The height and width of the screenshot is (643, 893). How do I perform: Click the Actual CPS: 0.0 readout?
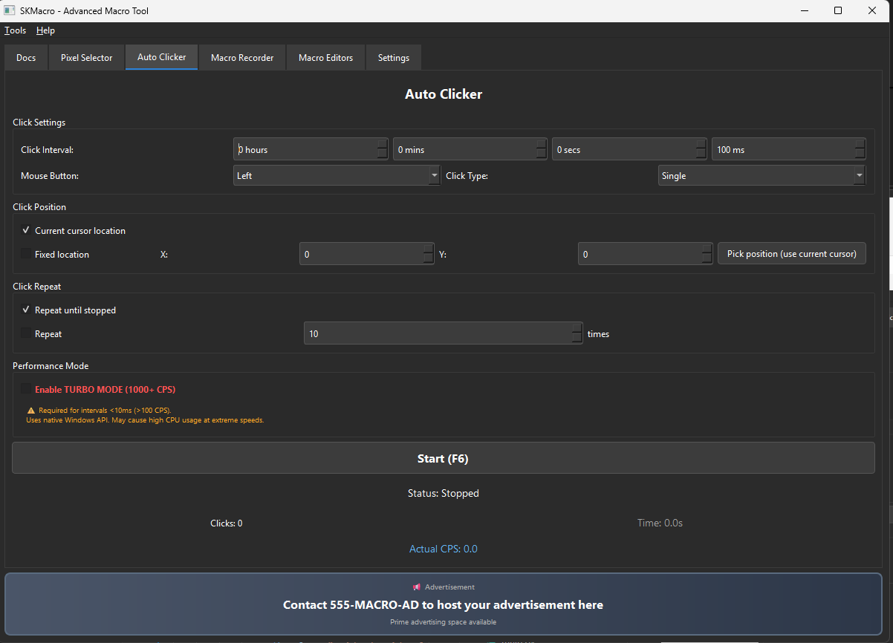(444, 549)
